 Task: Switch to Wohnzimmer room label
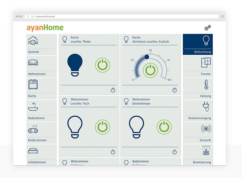[x=37, y=74]
